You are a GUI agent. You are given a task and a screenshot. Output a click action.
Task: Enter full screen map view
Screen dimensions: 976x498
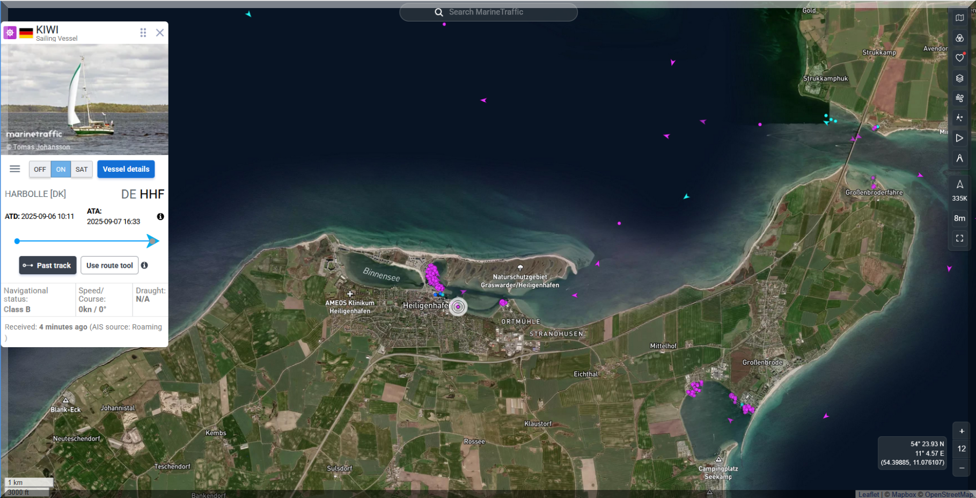(x=959, y=238)
